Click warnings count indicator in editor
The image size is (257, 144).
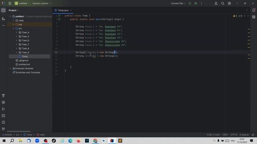click(235, 16)
